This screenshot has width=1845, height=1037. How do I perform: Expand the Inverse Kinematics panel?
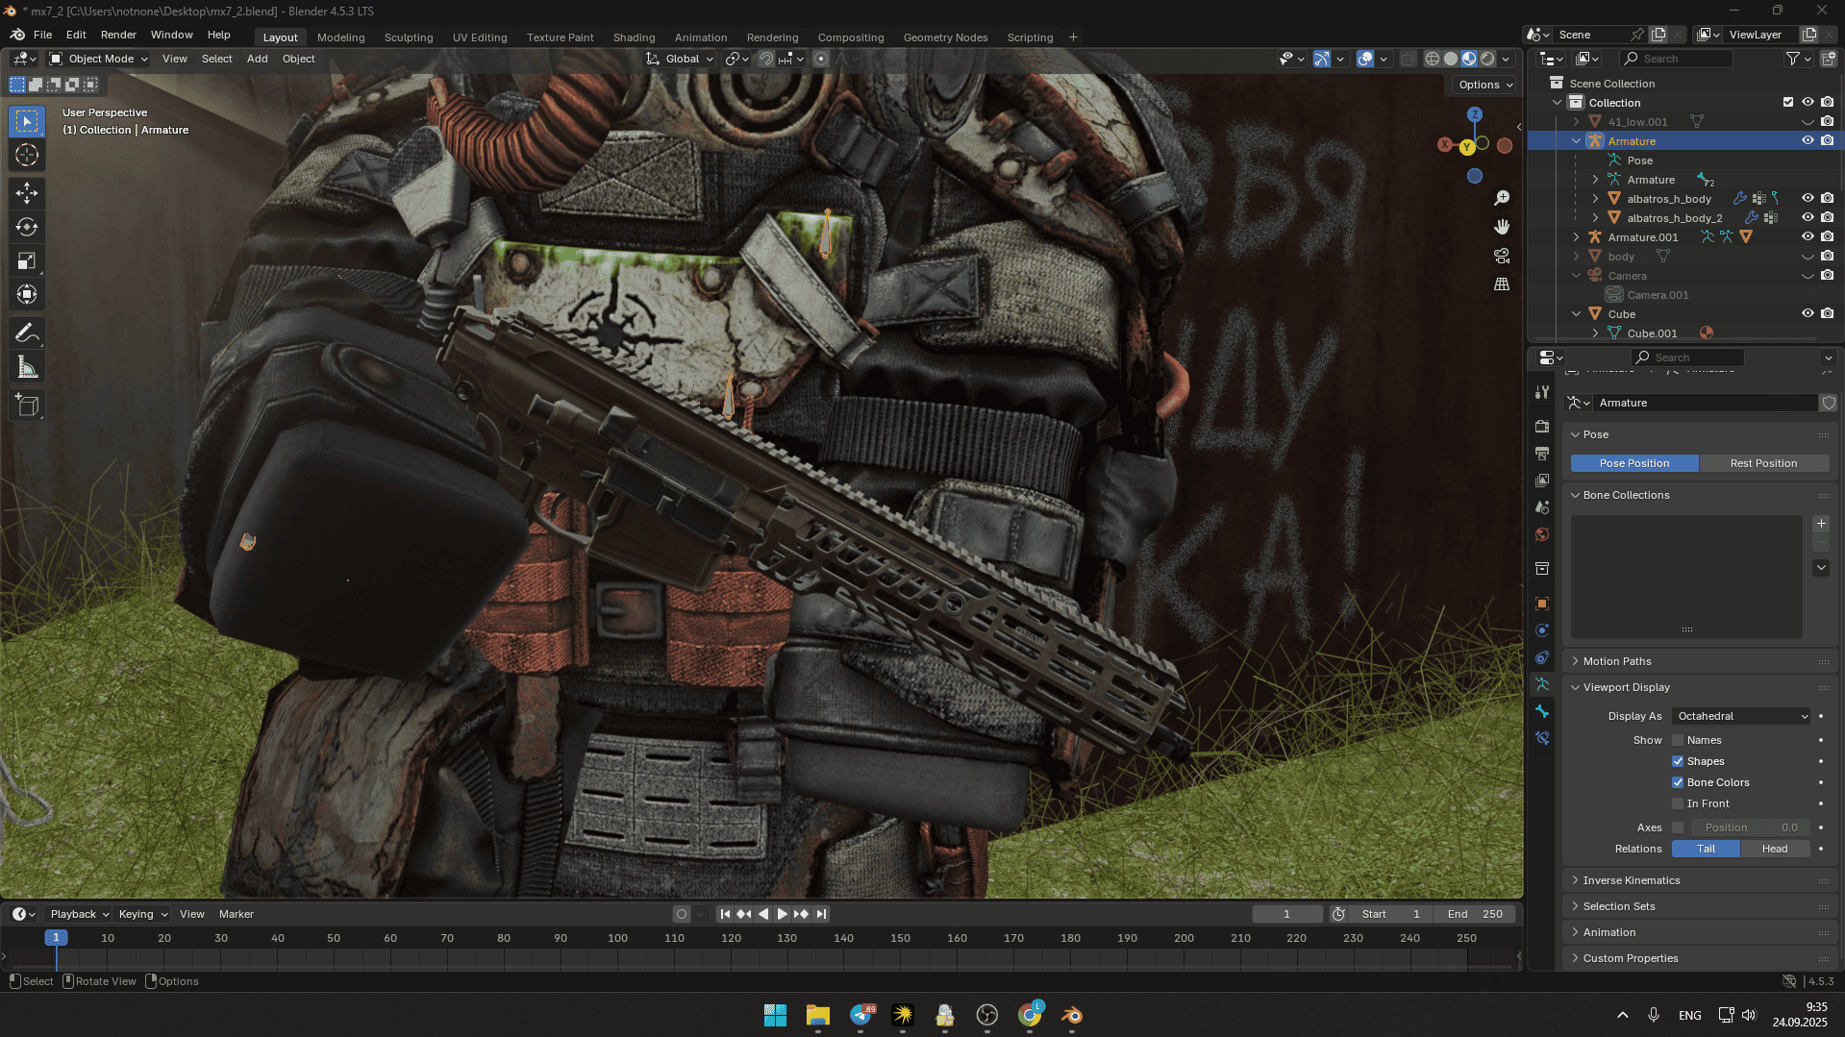(x=1632, y=880)
